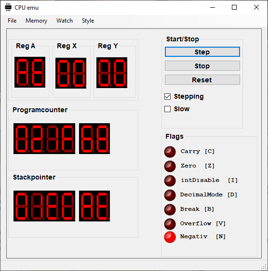This screenshot has height=271, width=268.
Task: Click the Programcounter seven-segment display
Action: point(62,139)
